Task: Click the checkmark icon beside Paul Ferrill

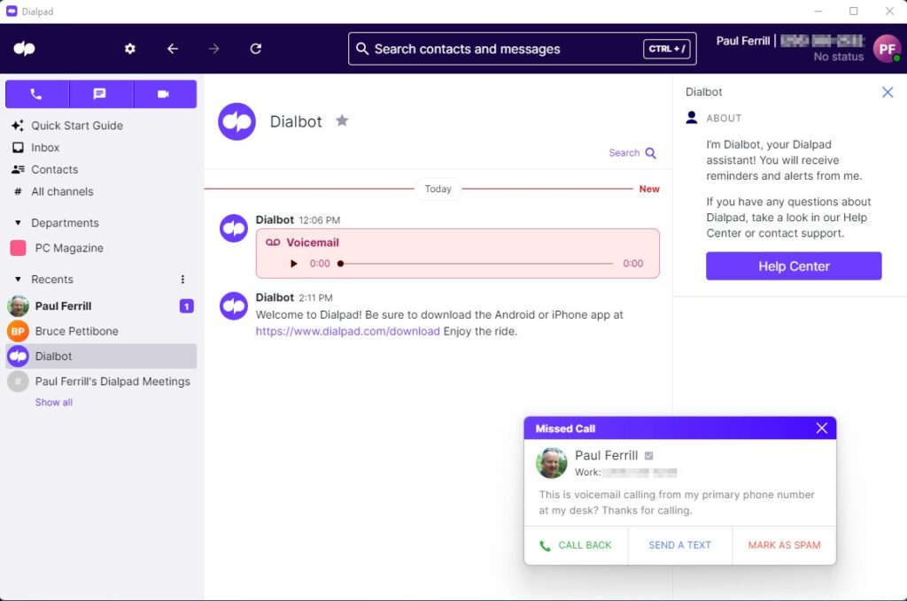Action: coord(649,456)
